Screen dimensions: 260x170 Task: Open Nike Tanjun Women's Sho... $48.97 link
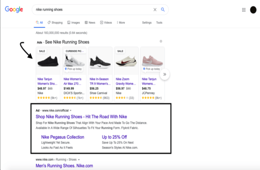click(x=48, y=81)
